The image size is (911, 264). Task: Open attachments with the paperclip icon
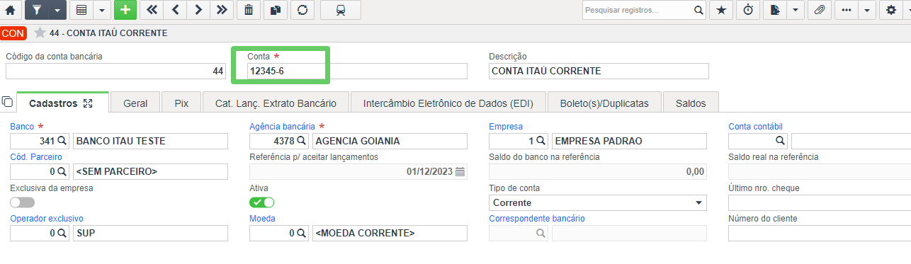[819, 10]
